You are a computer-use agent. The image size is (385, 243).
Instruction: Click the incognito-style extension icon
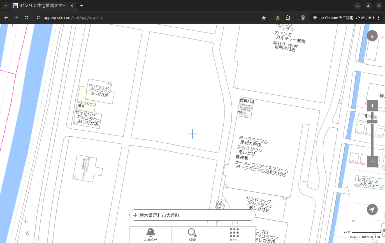(277, 18)
